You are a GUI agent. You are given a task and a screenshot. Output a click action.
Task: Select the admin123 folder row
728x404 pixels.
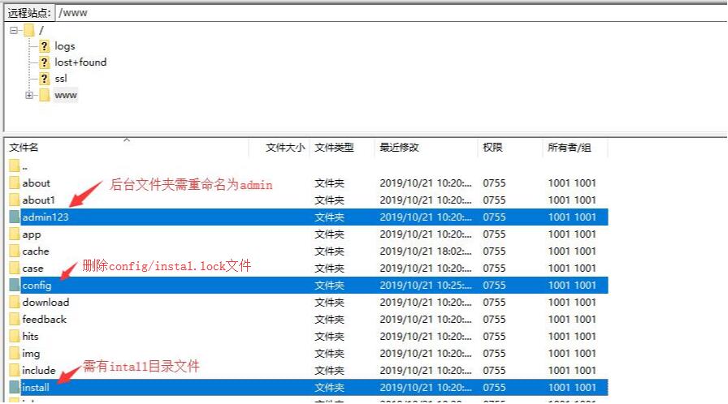(308, 217)
